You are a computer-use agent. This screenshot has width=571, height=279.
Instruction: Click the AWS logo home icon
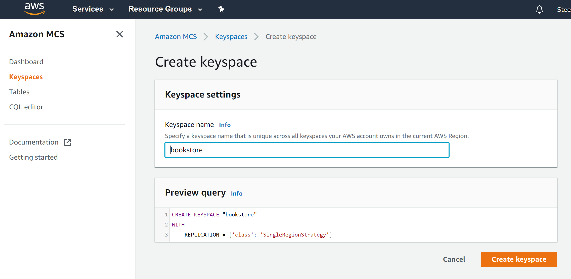click(x=34, y=9)
